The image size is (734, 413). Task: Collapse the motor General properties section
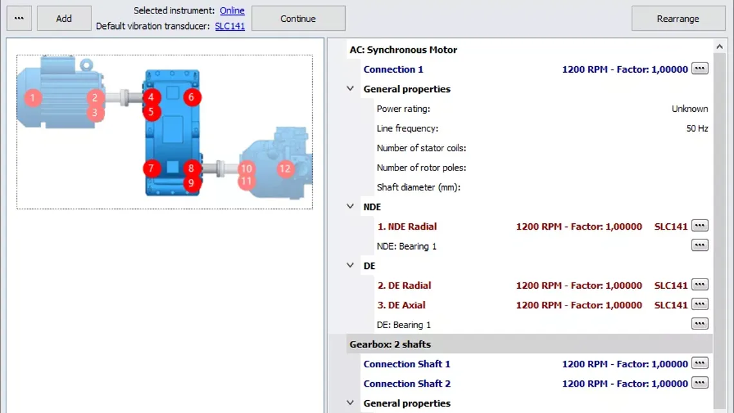350,88
